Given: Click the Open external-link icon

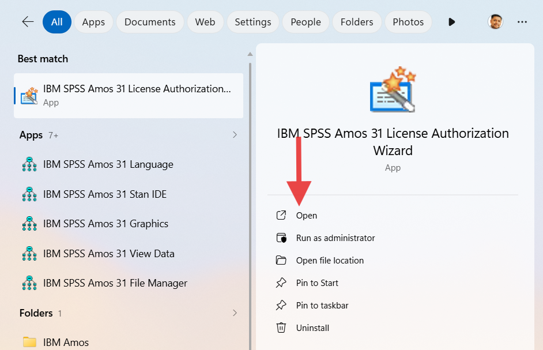Looking at the screenshot, I should 281,215.
